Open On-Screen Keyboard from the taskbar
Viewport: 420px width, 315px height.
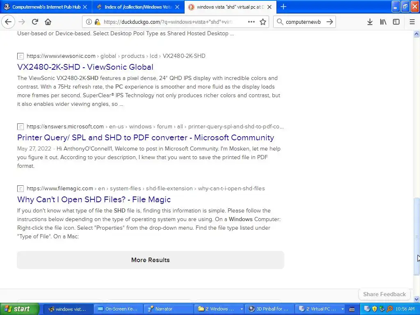coord(118,309)
